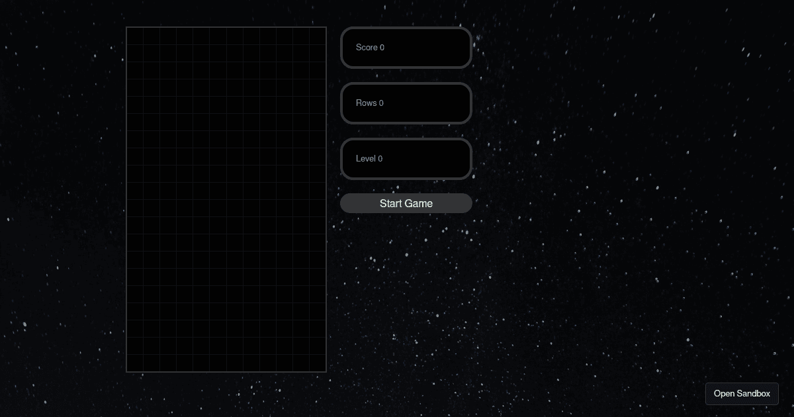Click the Level label text
Screen dimensions: 794x417
pos(366,158)
